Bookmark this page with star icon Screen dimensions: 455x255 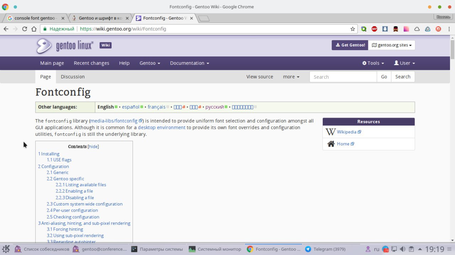[x=353, y=29]
